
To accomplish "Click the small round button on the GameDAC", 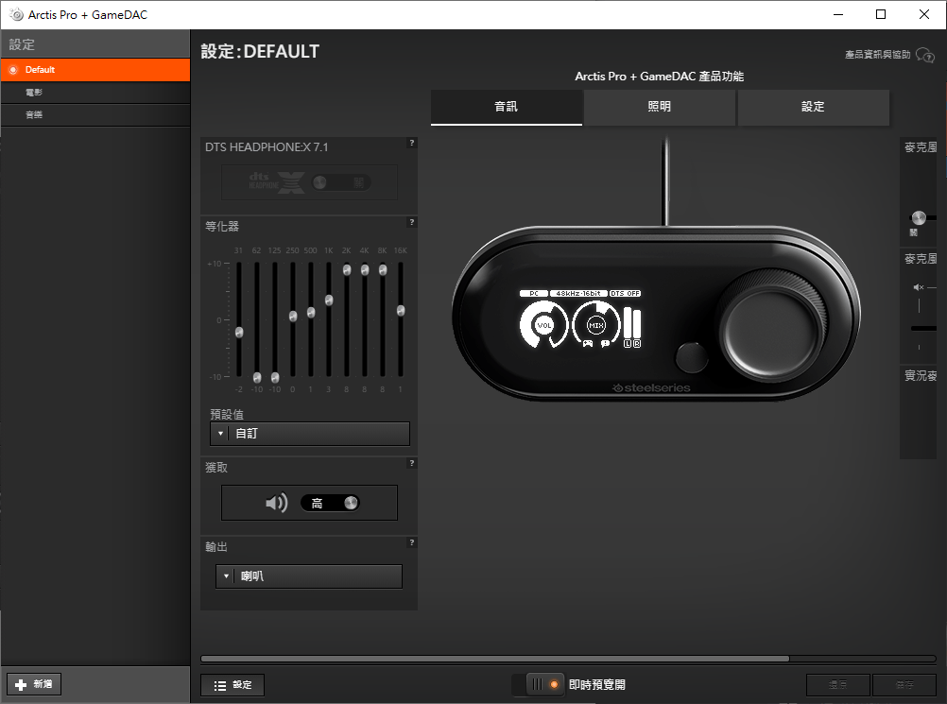I will (x=692, y=357).
